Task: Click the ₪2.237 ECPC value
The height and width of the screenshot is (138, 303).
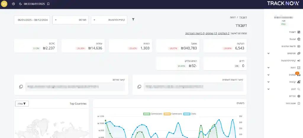Action: (49, 48)
